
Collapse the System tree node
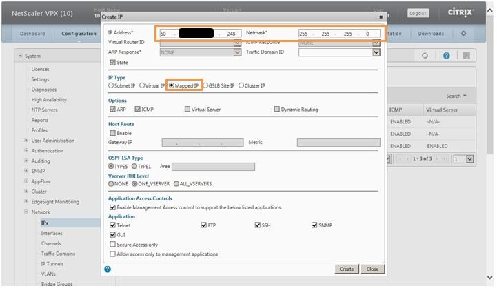point(20,56)
